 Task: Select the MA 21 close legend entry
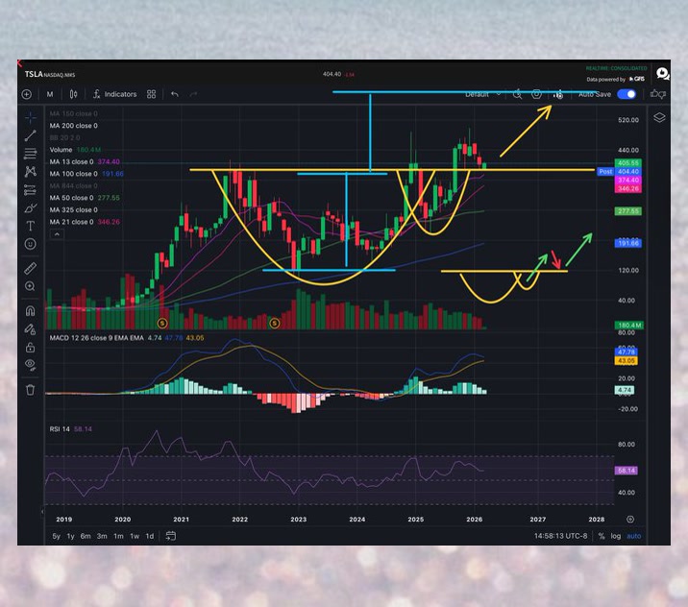coord(85,222)
